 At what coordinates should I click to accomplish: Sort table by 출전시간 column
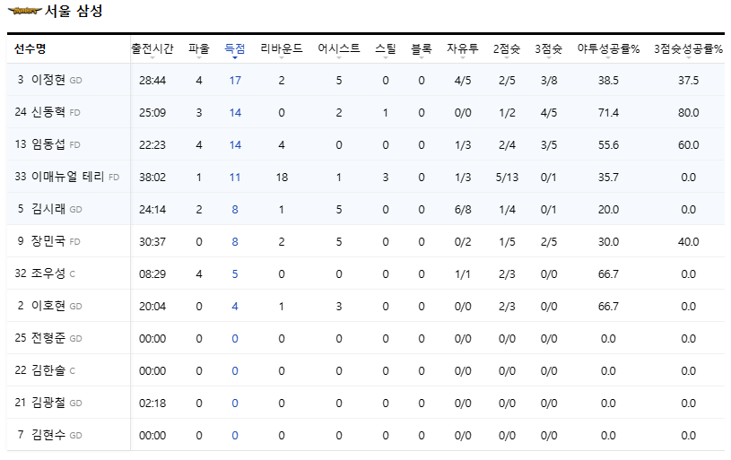[152, 48]
